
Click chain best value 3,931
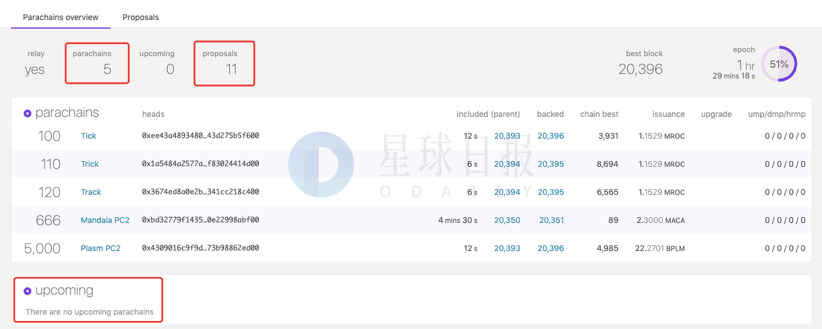click(608, 136)
